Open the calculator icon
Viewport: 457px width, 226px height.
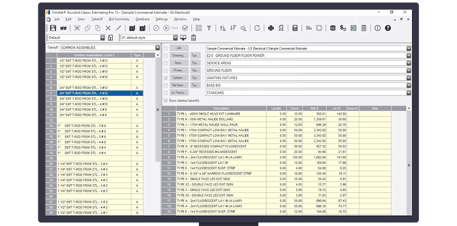pyautogui.click(x=295, y=28)
